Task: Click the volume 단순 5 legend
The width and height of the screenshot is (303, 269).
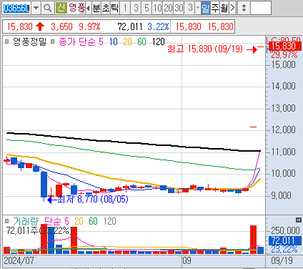Action: (56, 221)
